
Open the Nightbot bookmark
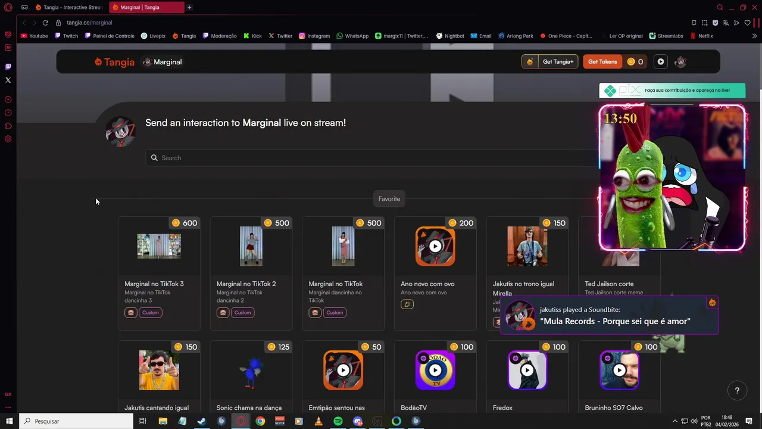[x=450, y=36]
